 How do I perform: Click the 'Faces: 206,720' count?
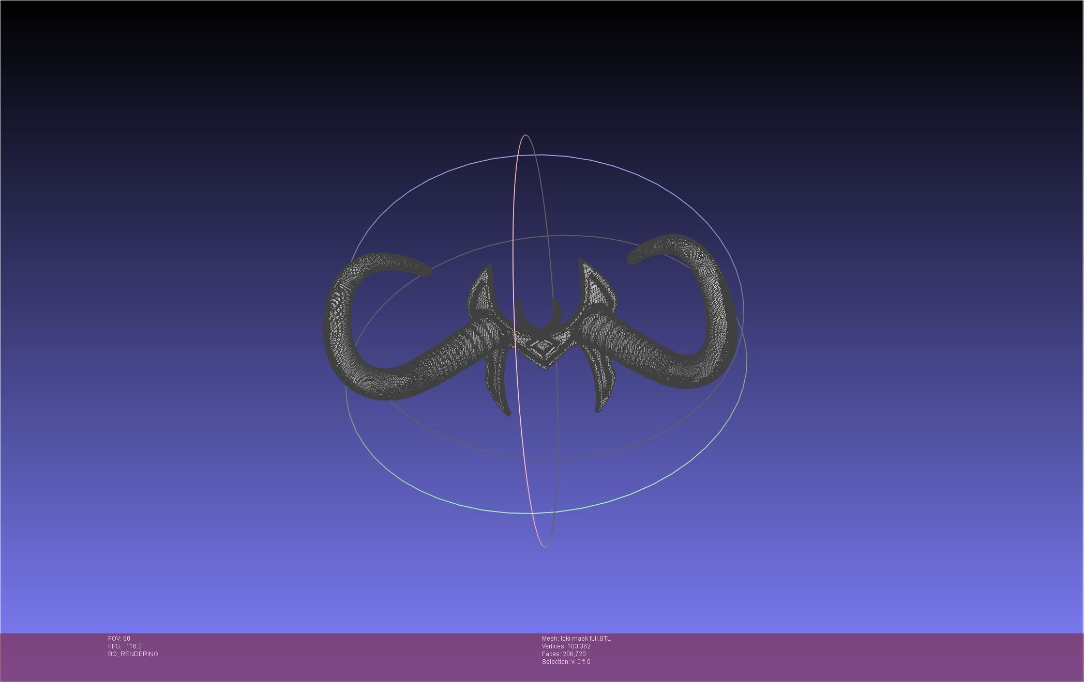click(x=564, y=654)
